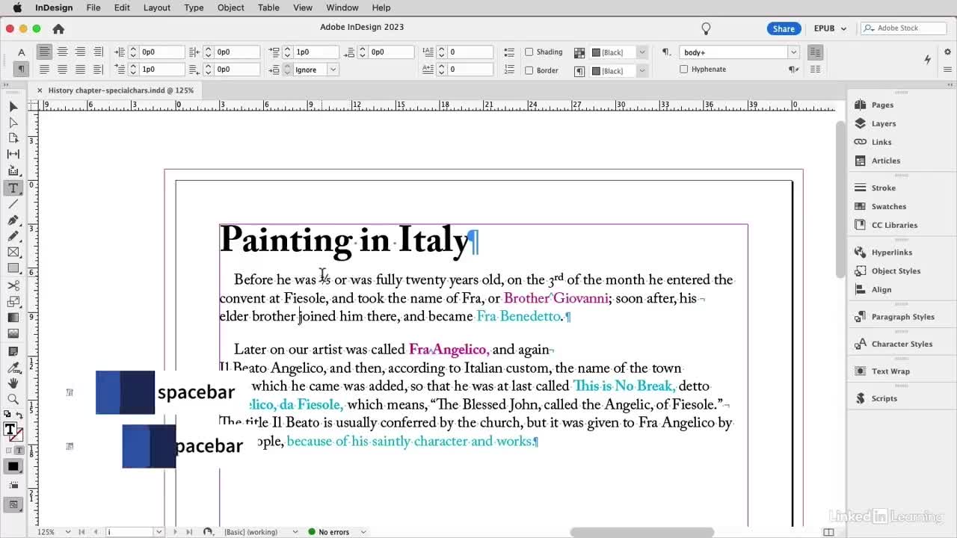Select the Type tool in toolbox

pyautogui.click(x=13, y=188)
